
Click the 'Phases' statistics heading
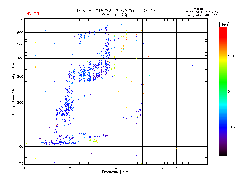coord(197,9)
